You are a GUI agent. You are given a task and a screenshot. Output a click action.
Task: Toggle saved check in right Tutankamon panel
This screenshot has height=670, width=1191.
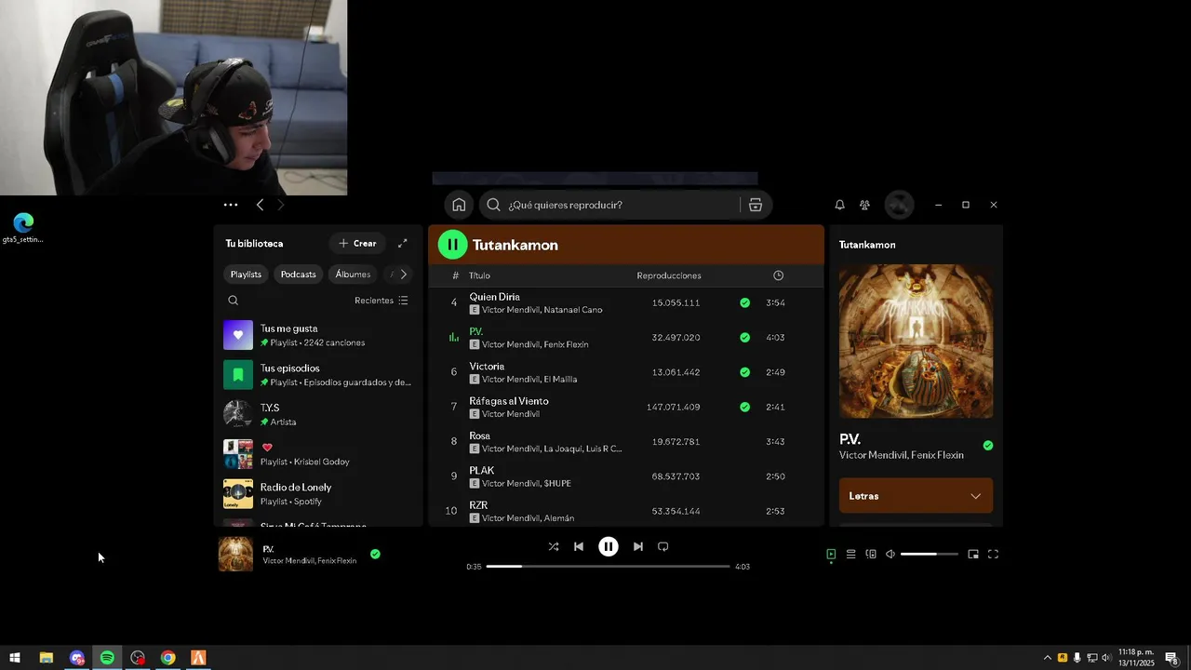click(988, 446)
